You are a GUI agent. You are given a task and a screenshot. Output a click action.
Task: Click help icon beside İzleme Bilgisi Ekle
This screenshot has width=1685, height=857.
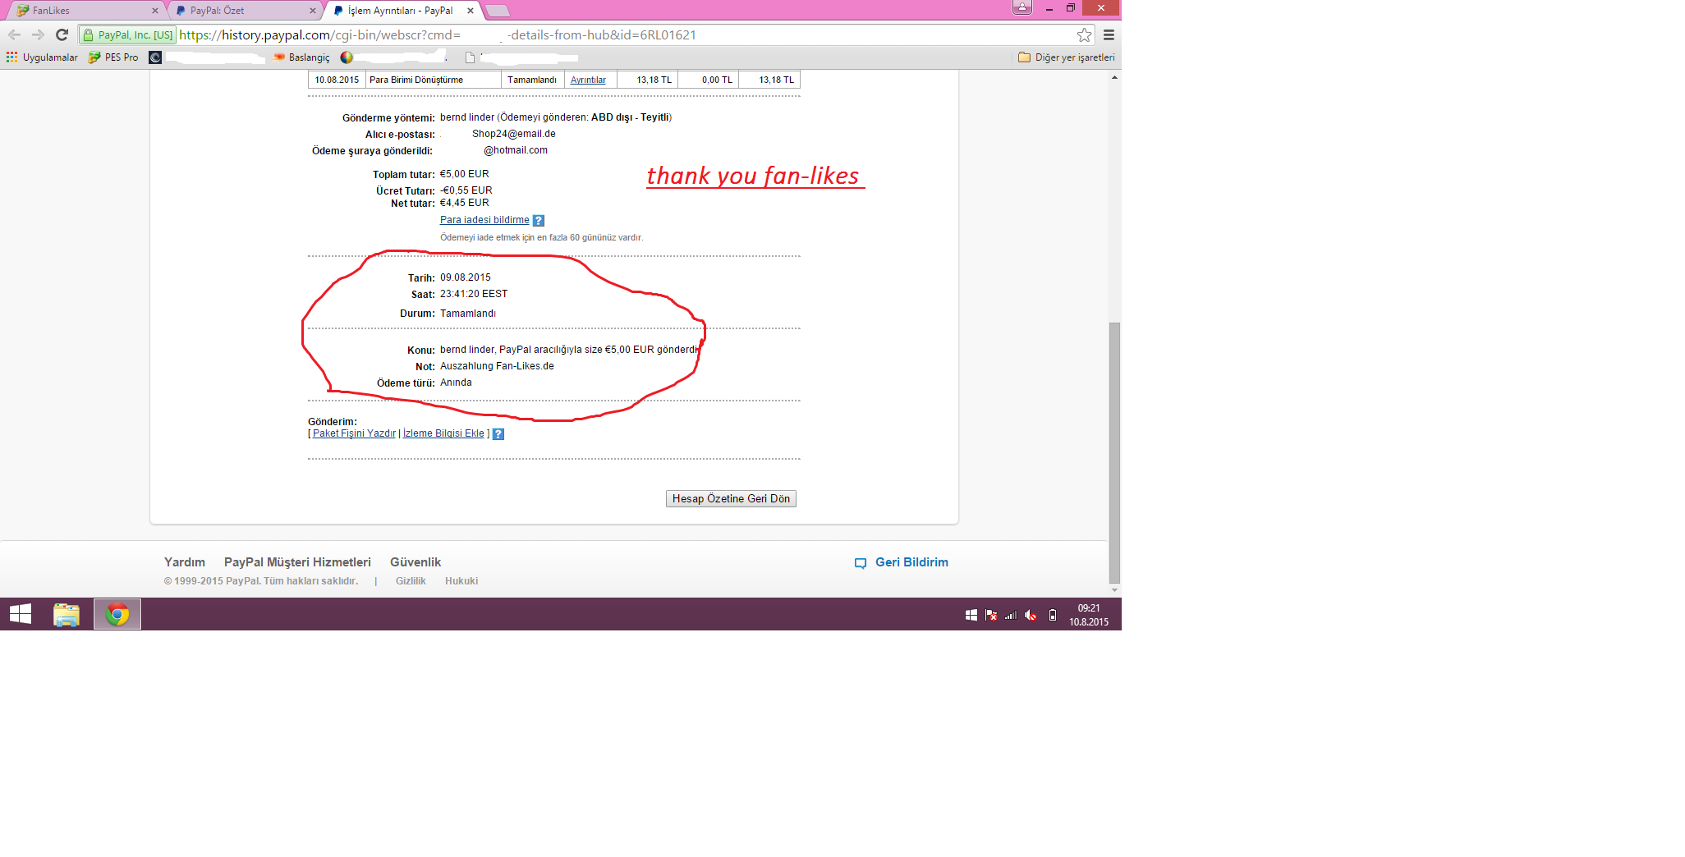(498, 433)
